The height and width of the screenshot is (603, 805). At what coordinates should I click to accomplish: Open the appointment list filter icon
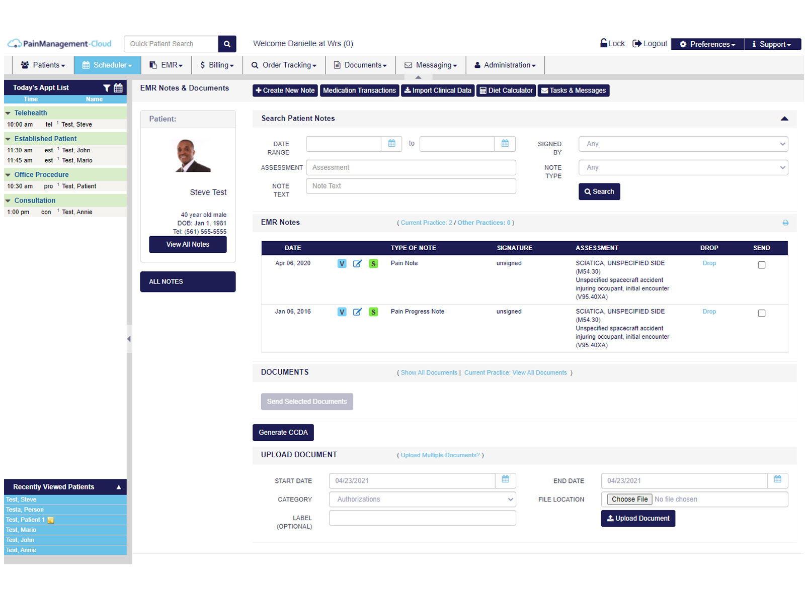coord(107,88)
